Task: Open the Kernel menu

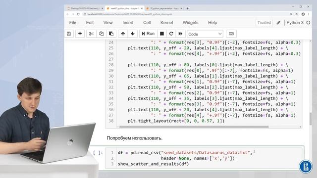Action: pos(166,23)
